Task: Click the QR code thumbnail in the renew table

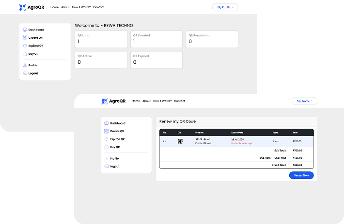Action: [180, 141]
